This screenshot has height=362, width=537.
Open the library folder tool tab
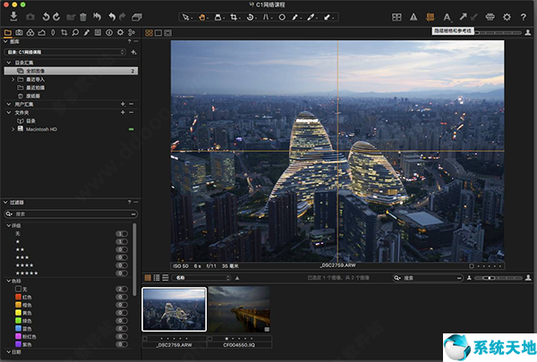tap(8, 32)
